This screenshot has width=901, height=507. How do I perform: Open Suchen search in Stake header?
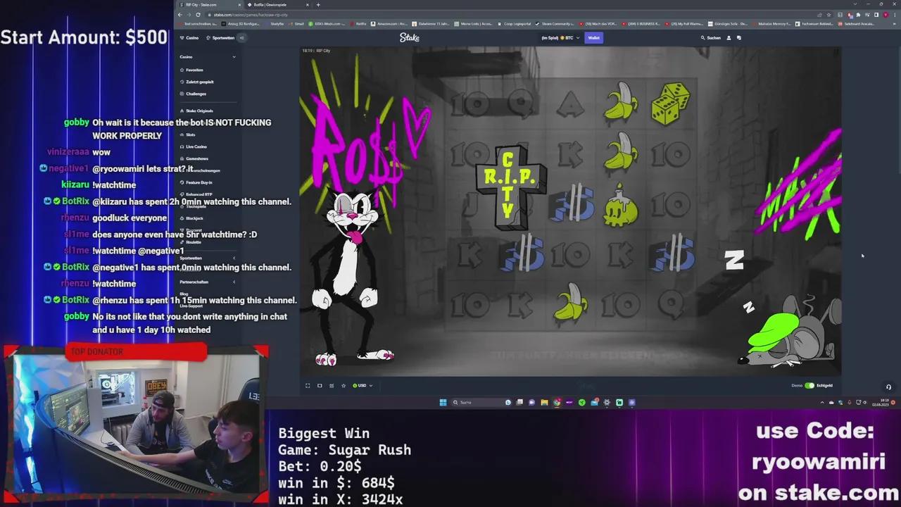711,37
